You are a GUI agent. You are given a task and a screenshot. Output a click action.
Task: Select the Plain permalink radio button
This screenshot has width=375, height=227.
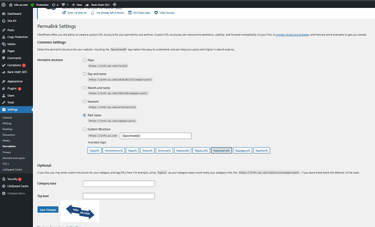pos(85,60)
